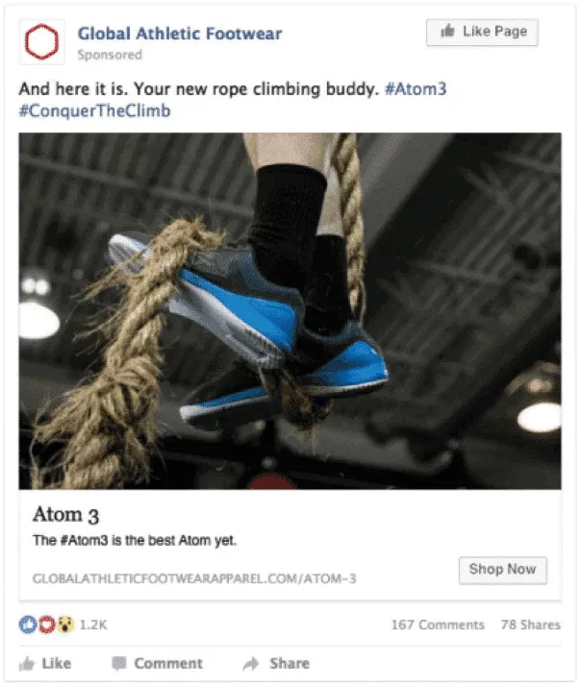Click the Sponsored label
Viewport: 581px width, 686px height.
click(110, 55)
